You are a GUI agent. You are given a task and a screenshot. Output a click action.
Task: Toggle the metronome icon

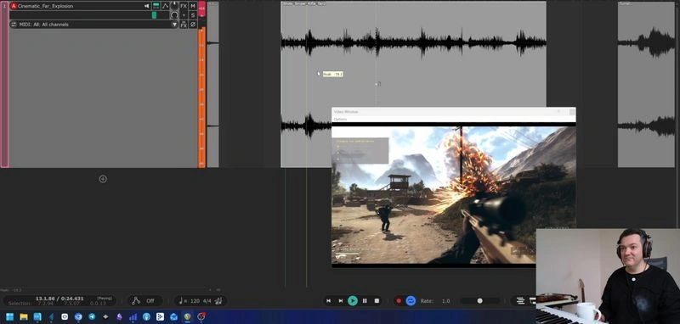218,300
